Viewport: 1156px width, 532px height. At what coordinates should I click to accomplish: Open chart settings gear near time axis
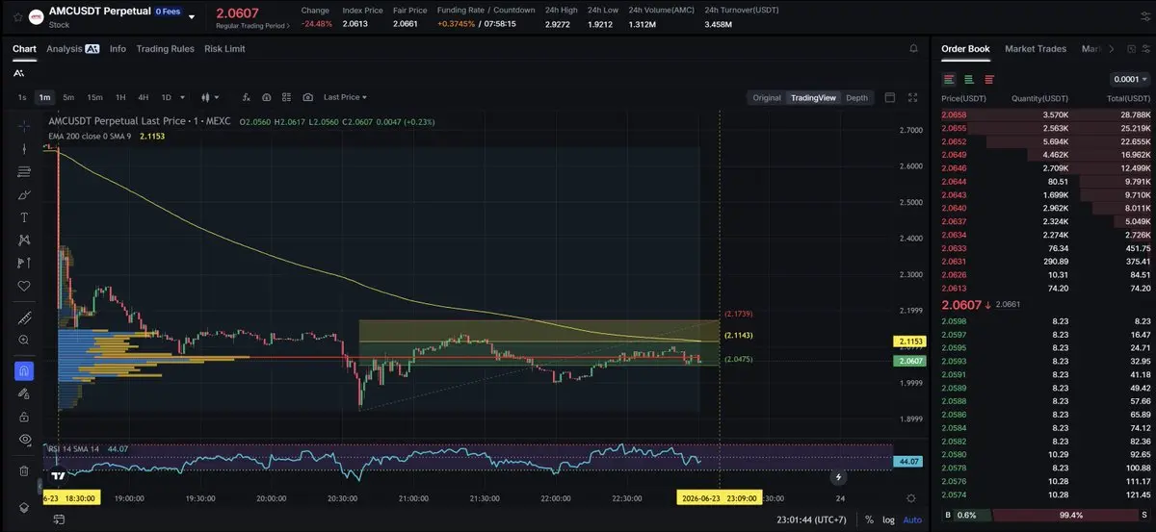911,498
